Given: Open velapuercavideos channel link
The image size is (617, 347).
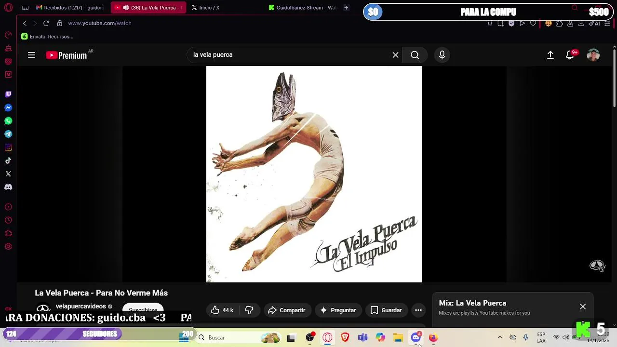Looking at the screenshot, I should point(81,307).
